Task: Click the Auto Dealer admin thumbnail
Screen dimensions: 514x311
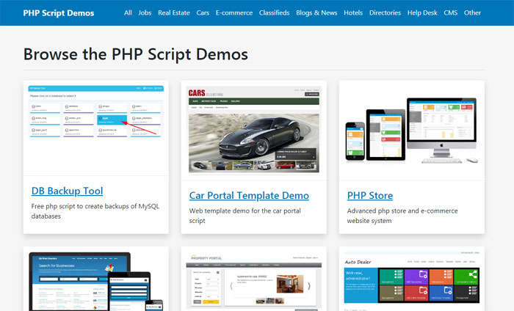Action: tap(412, 281)
